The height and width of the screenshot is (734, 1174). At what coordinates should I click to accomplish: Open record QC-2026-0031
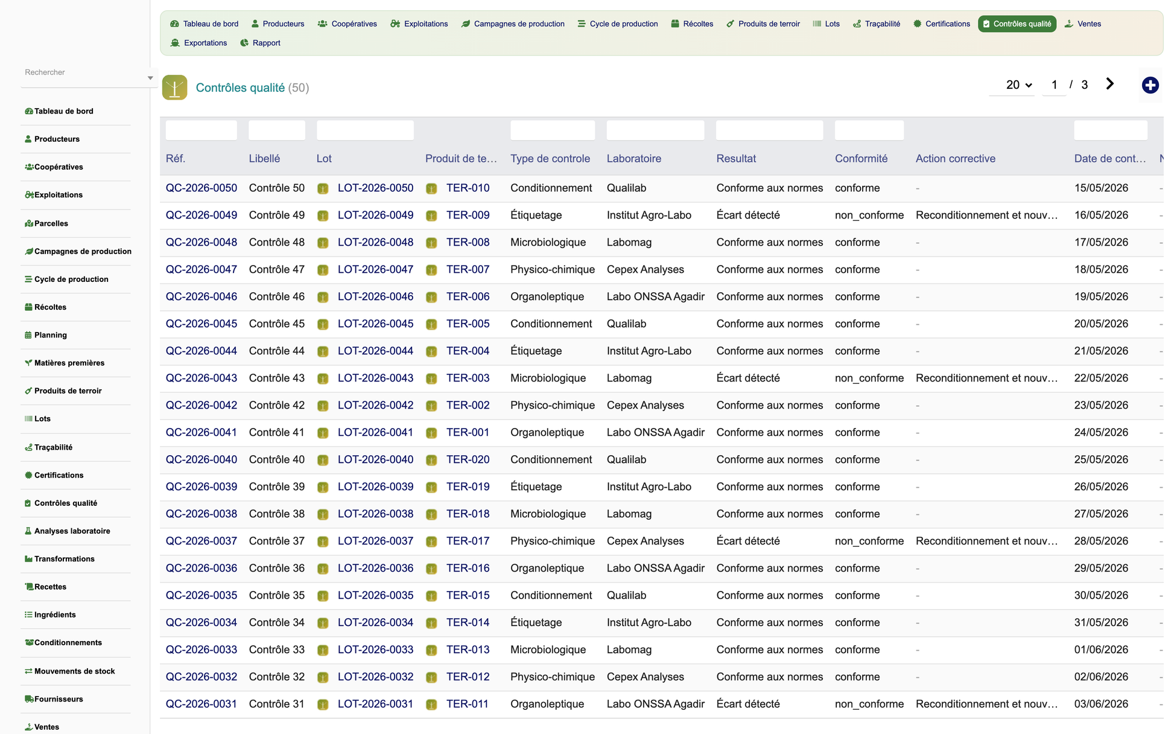(201, 704)
